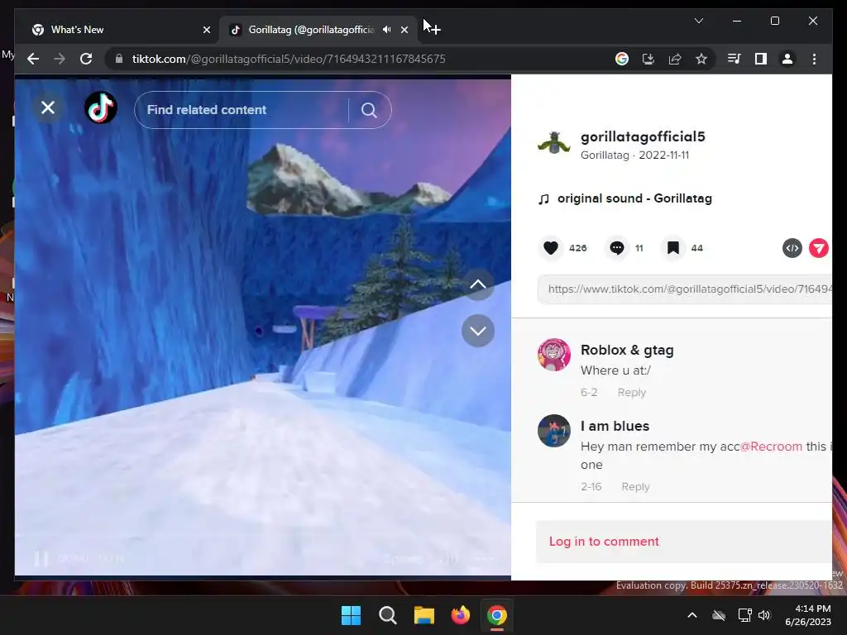Click the embed code icon
This screenshot has width=847, height=635.
click(792, 248)
